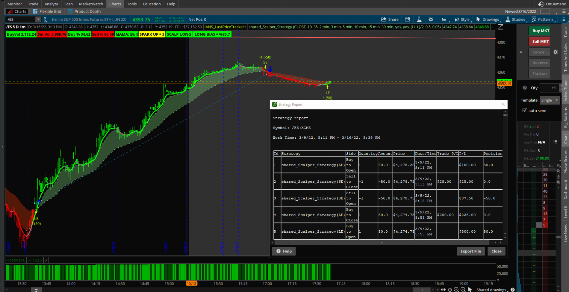
Task: Expand the /ES symbol dropdown arrow
Action: pos(38,19)
